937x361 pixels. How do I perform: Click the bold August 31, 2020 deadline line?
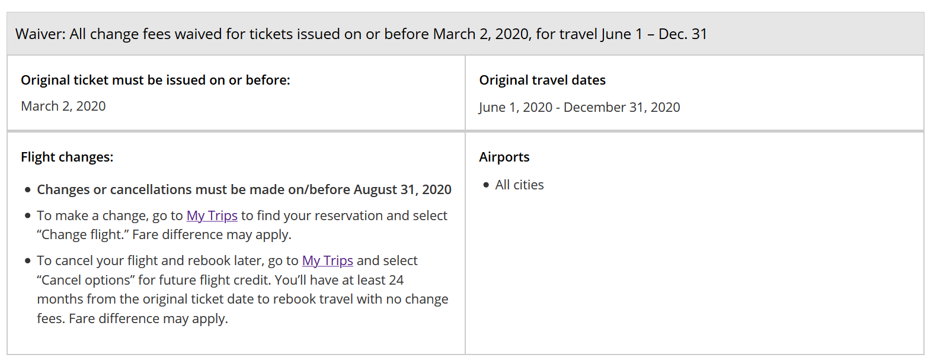[x=244, y=190]
